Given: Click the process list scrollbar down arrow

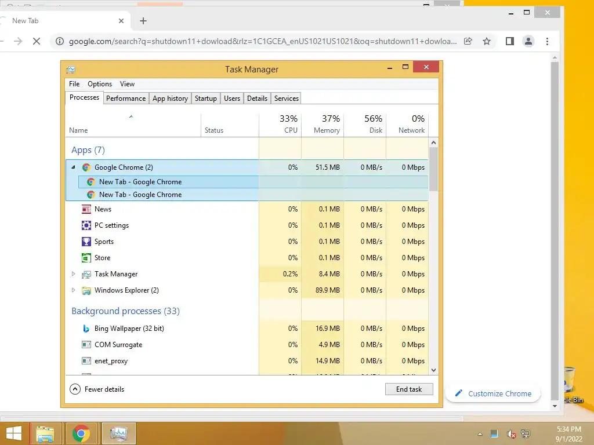Looking at the screenshot, I should click(x=434, y=370).
